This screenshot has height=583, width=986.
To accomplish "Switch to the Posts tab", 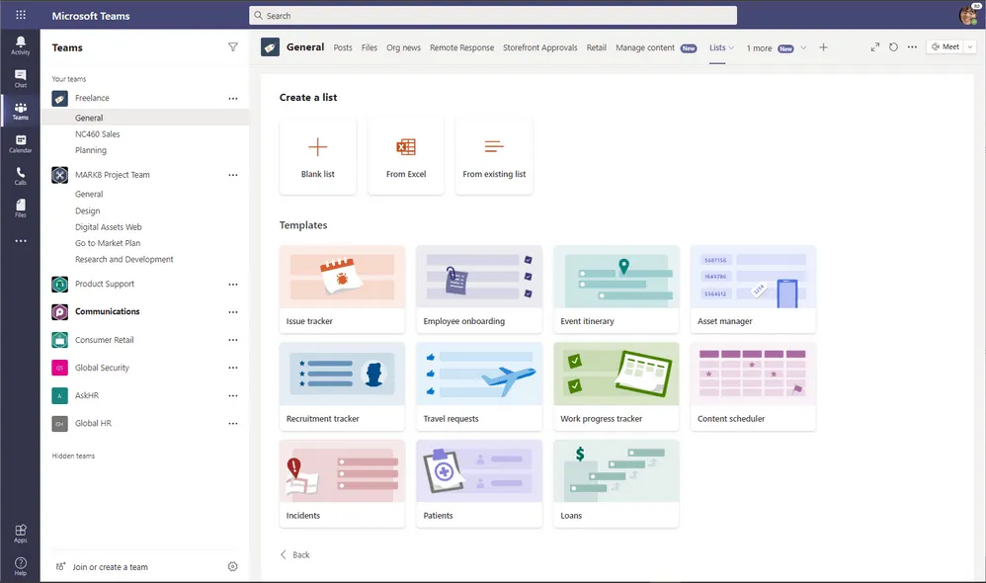I will pos(343,46).
